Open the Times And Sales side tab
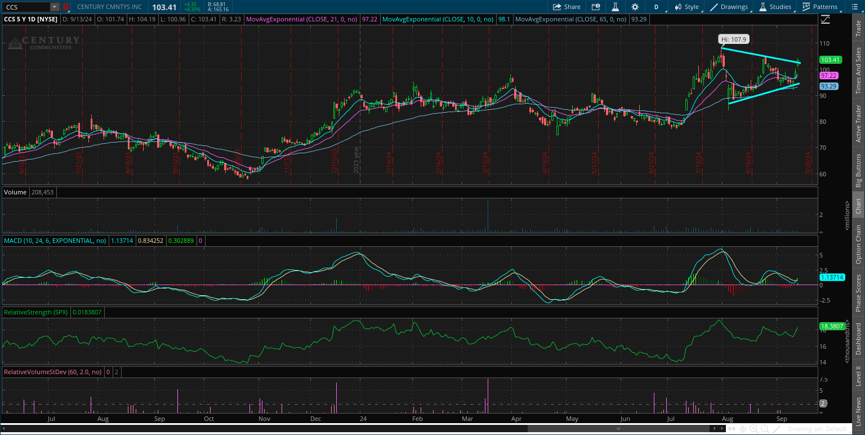Viewport: 865px width, 435px height. click(x=859, y=70)
